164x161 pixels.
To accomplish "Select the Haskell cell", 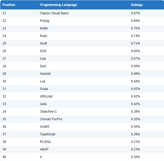I will 45,74.
